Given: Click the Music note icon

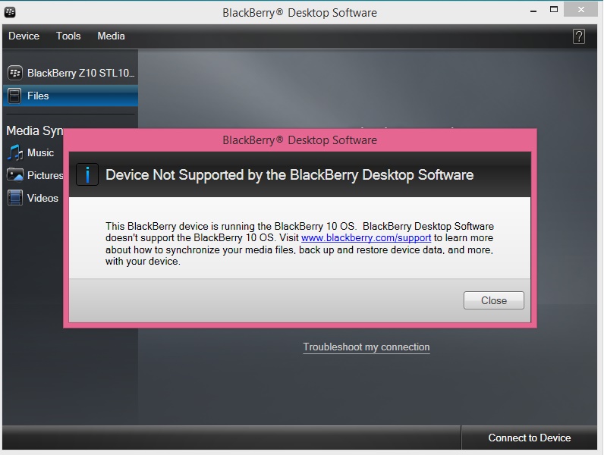Looking at the screenshot, I should coord(15,153).
